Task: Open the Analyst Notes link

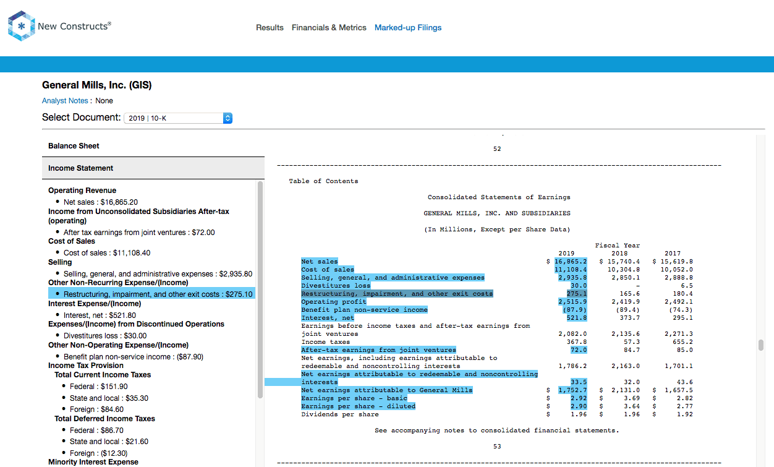Action: click(x=65, y=101)
